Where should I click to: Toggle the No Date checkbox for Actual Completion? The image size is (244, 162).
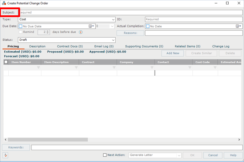148,26
